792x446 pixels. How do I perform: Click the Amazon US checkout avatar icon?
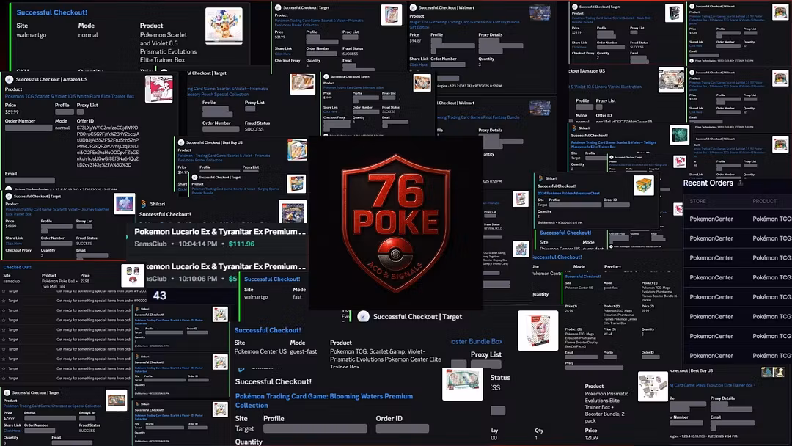(9, 79)
